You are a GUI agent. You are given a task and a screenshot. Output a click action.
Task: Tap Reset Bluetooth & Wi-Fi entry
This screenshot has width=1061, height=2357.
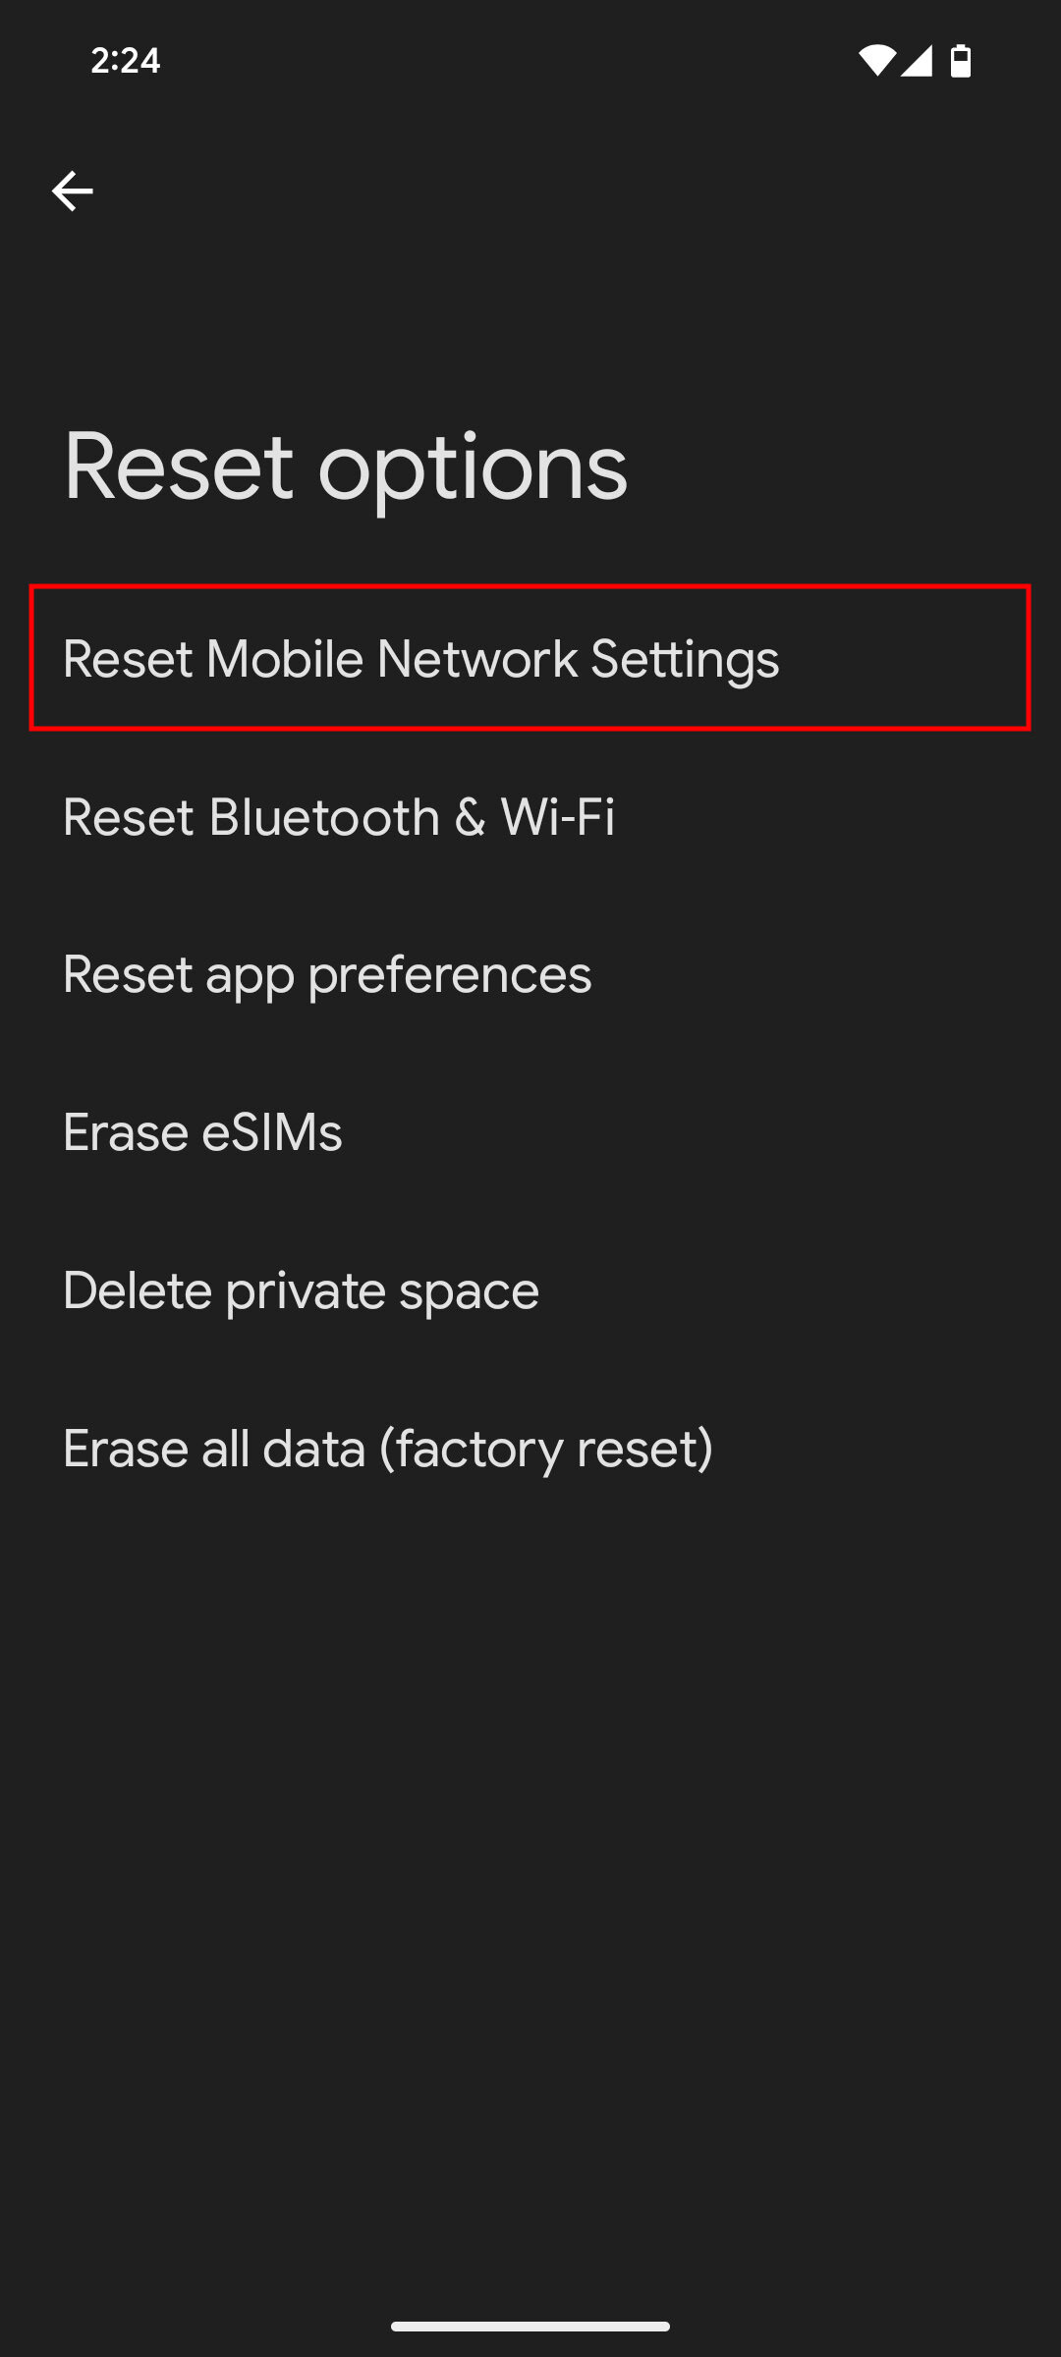341,817
